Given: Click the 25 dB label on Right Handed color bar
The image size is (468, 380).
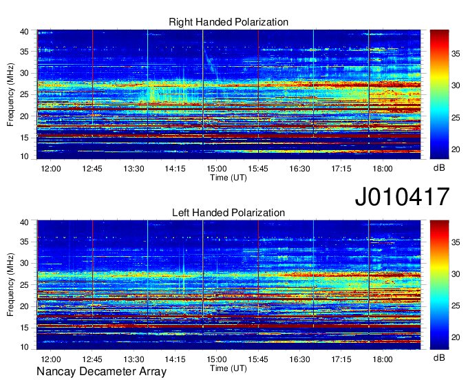Looking at the screenshot, I should point(456,118).
